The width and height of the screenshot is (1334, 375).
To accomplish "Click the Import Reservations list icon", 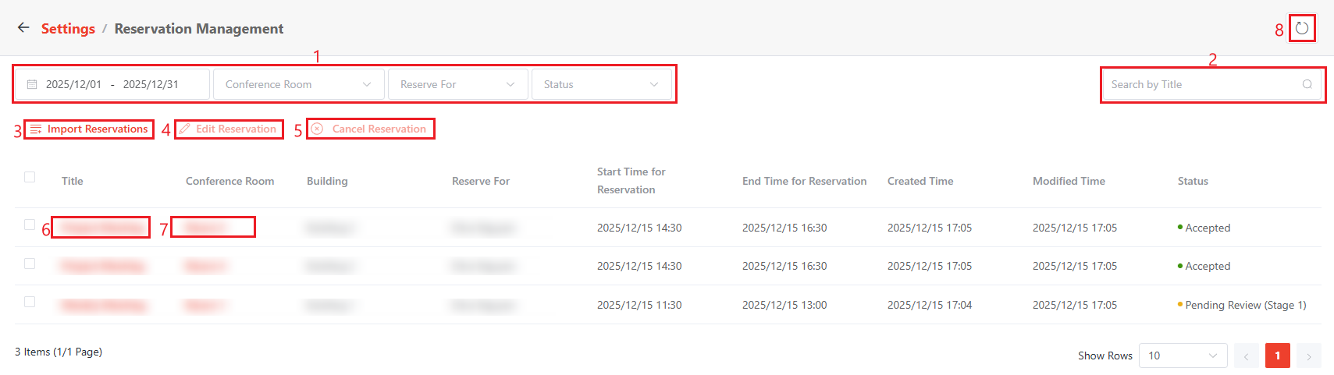I will tap(36, 129).
